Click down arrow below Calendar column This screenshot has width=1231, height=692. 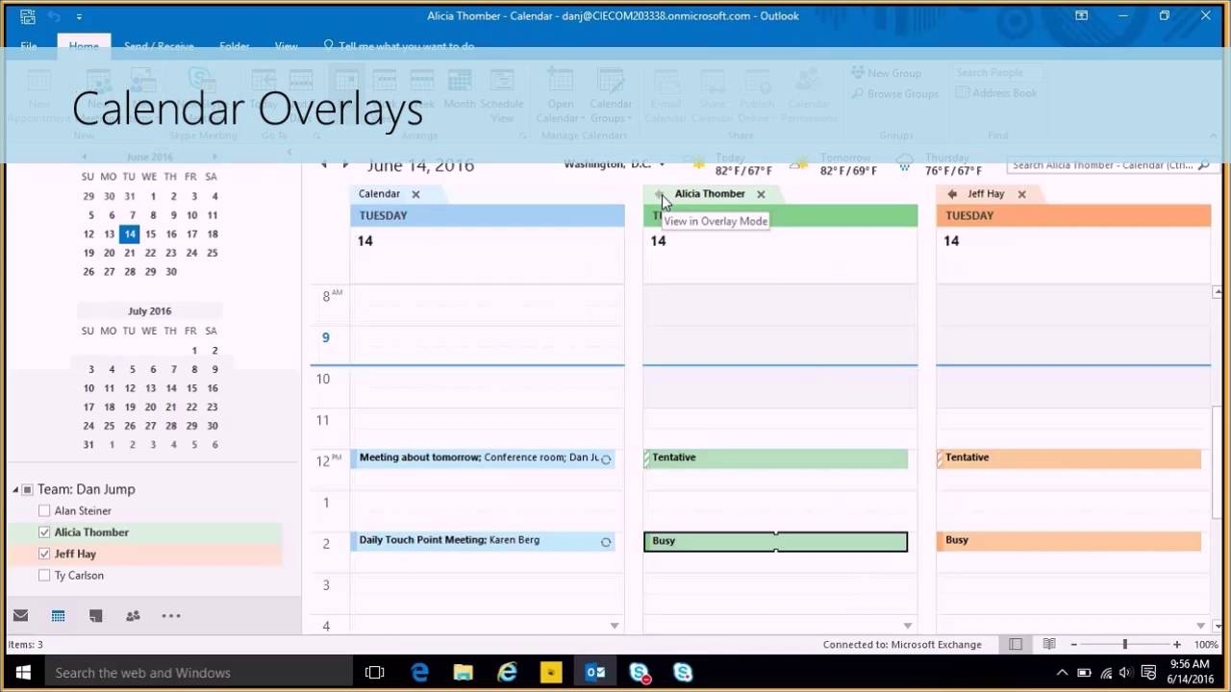click(615, 626)
